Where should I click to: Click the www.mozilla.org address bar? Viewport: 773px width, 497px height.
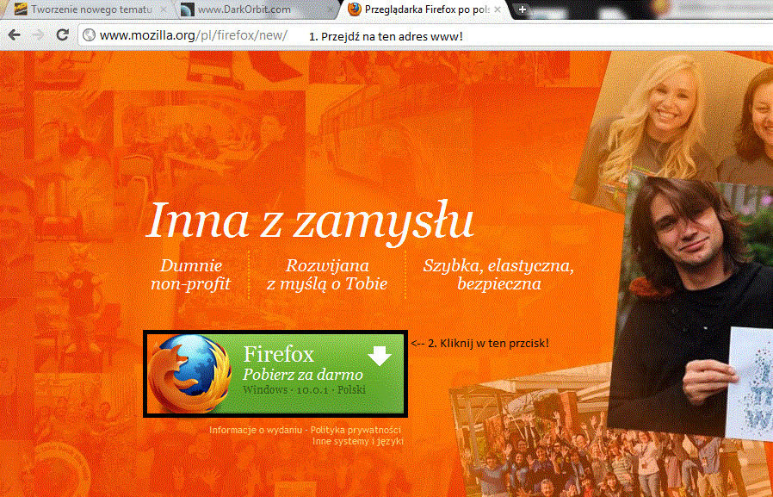(x=424, y=35)
